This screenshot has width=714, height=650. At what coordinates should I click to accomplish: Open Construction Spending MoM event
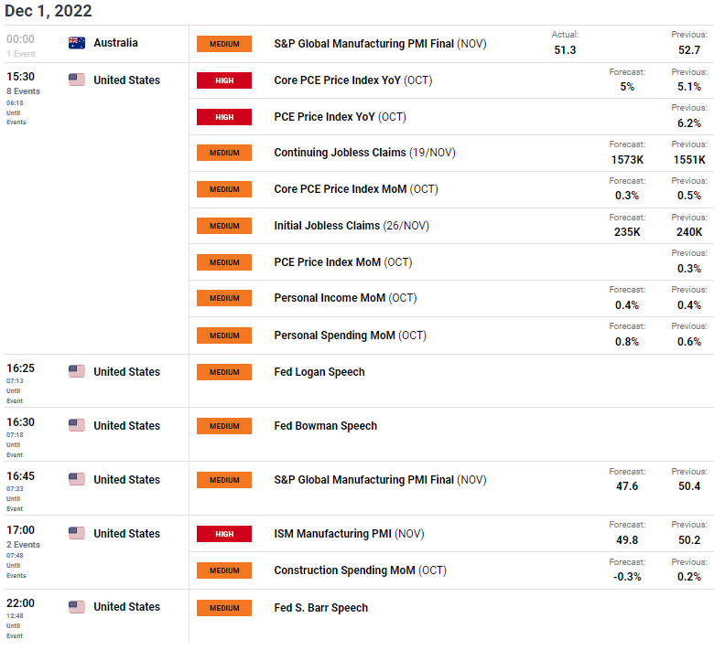click(x=360, y=570)
